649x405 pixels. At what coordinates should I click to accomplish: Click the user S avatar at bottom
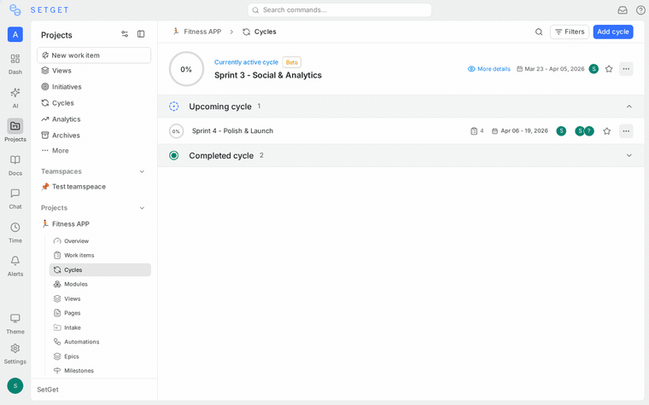pyautogui.click(x=15, y=385)
